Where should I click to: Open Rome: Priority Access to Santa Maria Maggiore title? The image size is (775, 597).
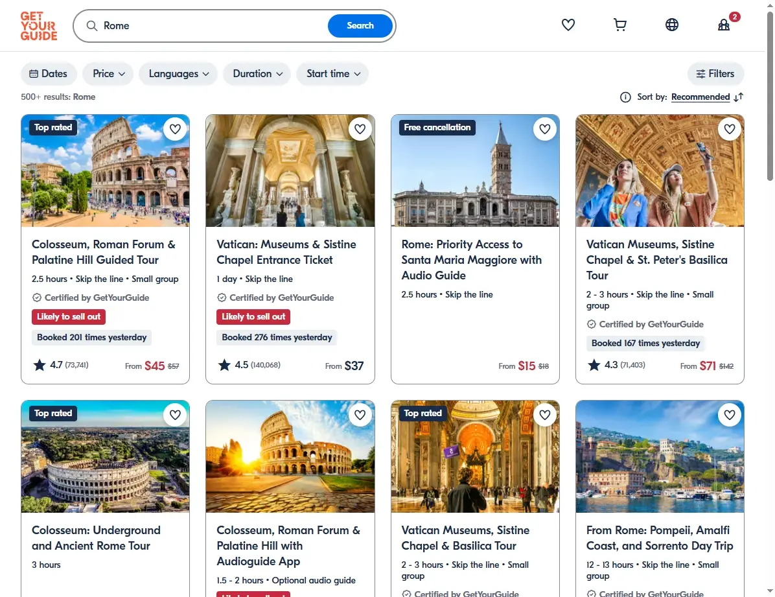point(472,260)
